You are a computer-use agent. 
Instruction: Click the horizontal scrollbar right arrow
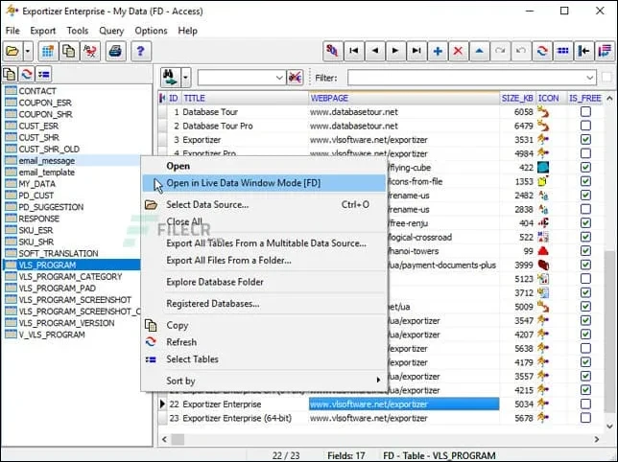597,439
